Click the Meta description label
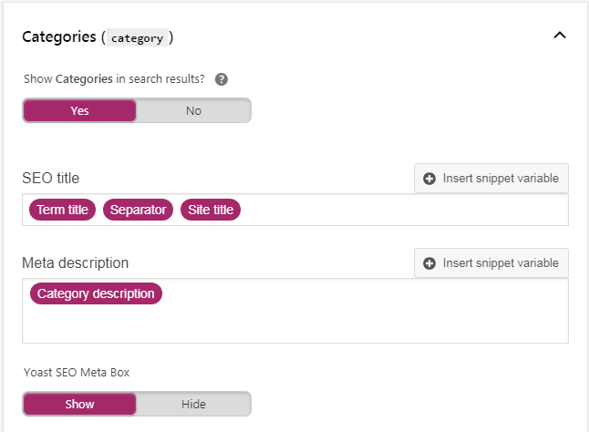 pyautogui.click(x=75, y=263)
